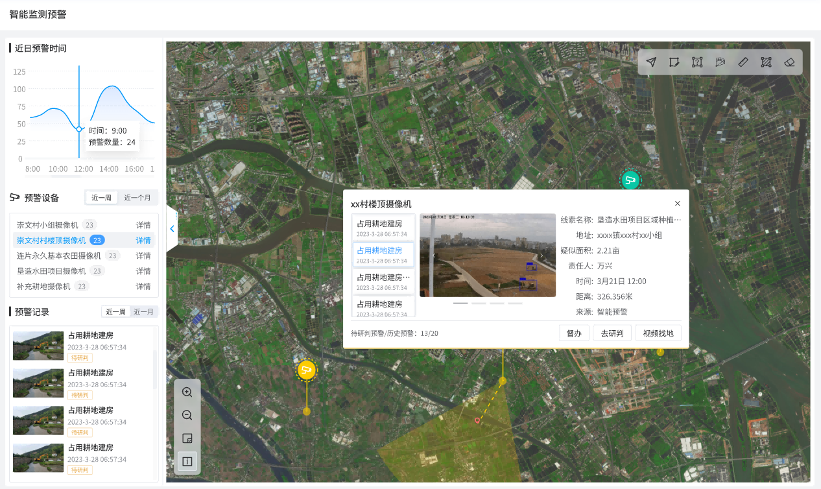Viewport: 821px width, 489px height.
Task: Open first 预警记录 thumbnail
Action: (x=38, y=346)
